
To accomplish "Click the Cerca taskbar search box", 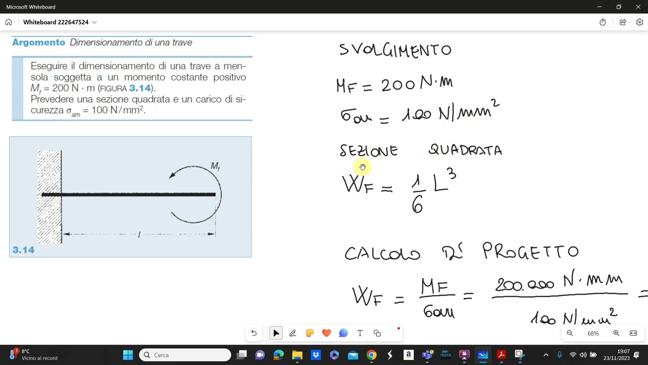I will (185, 355).
